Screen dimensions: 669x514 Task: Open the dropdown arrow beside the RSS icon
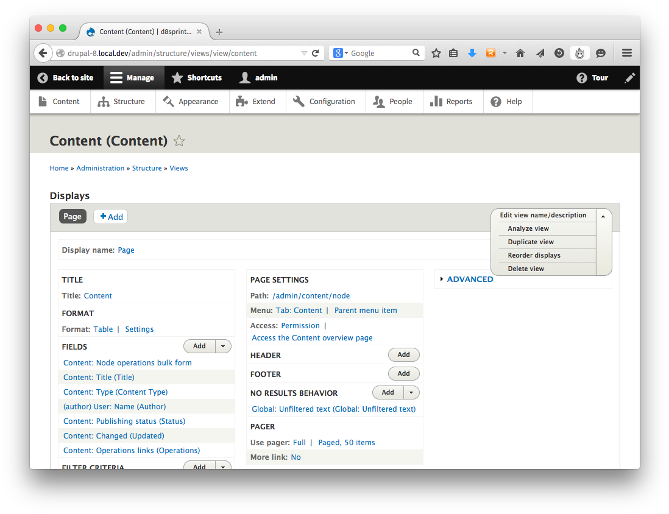pos(504,53)
